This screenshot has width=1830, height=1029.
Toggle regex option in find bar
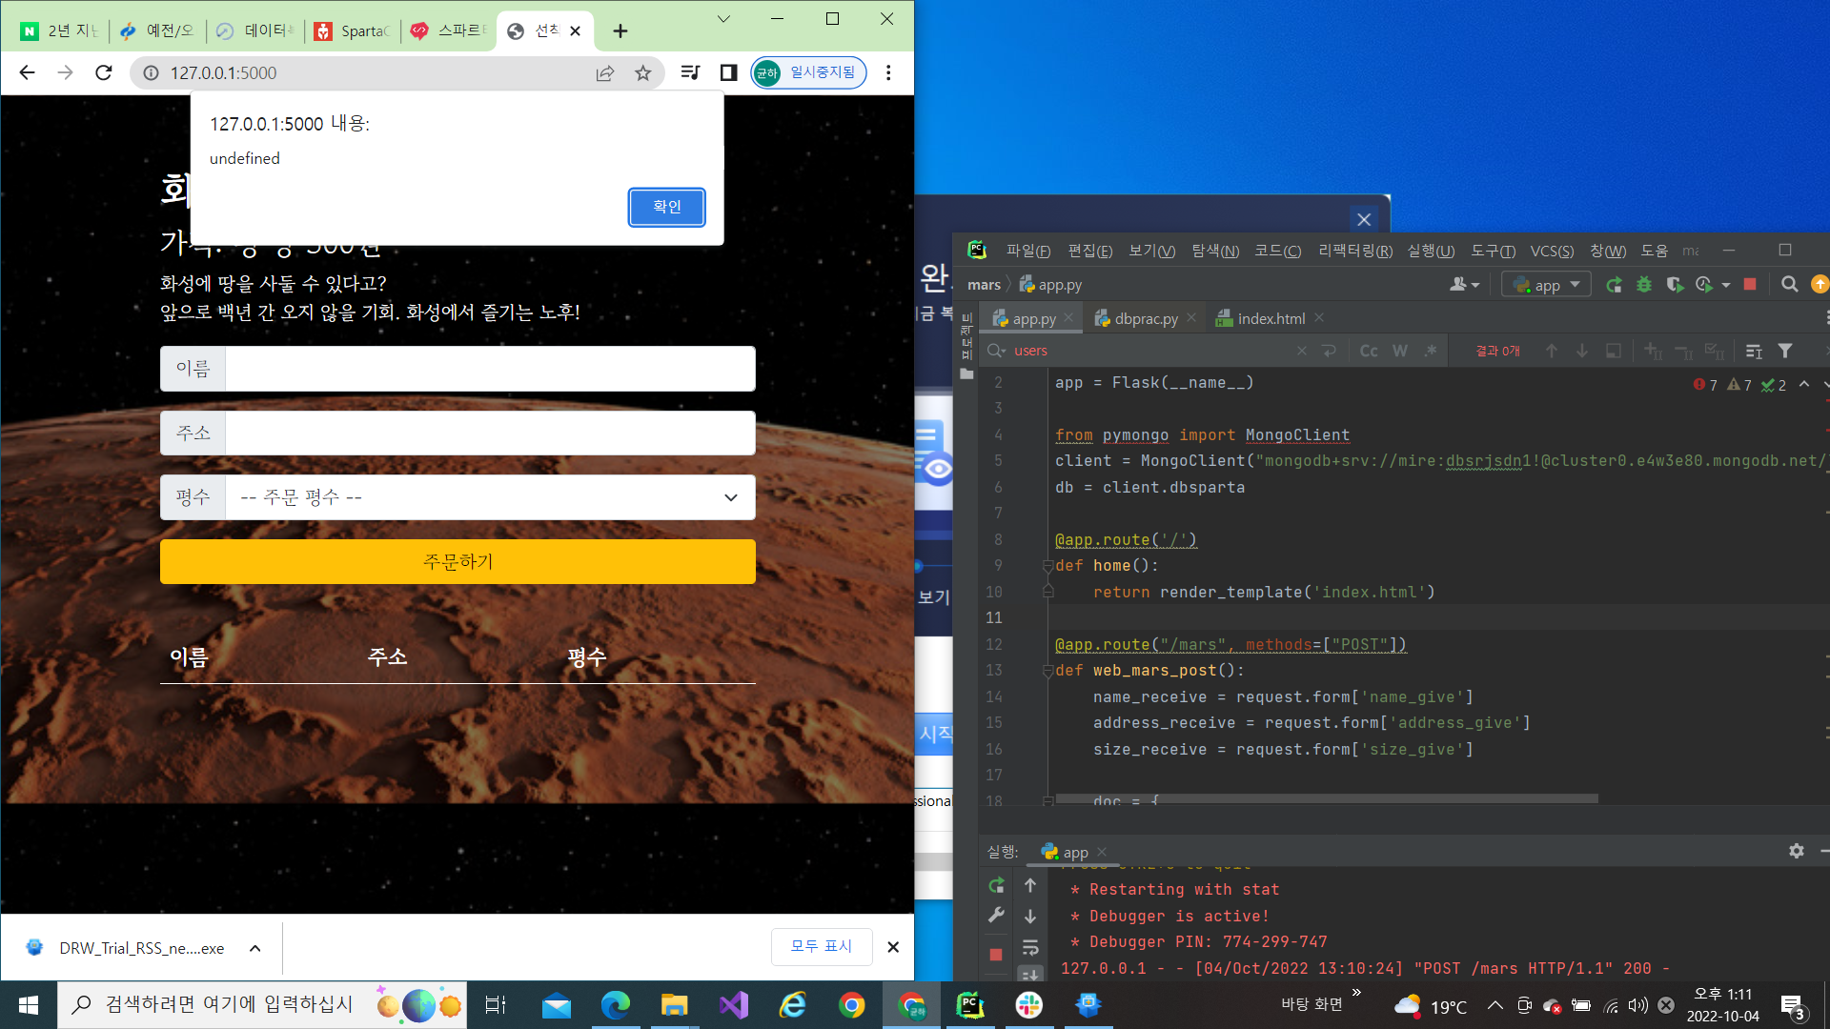[1431, 351]
